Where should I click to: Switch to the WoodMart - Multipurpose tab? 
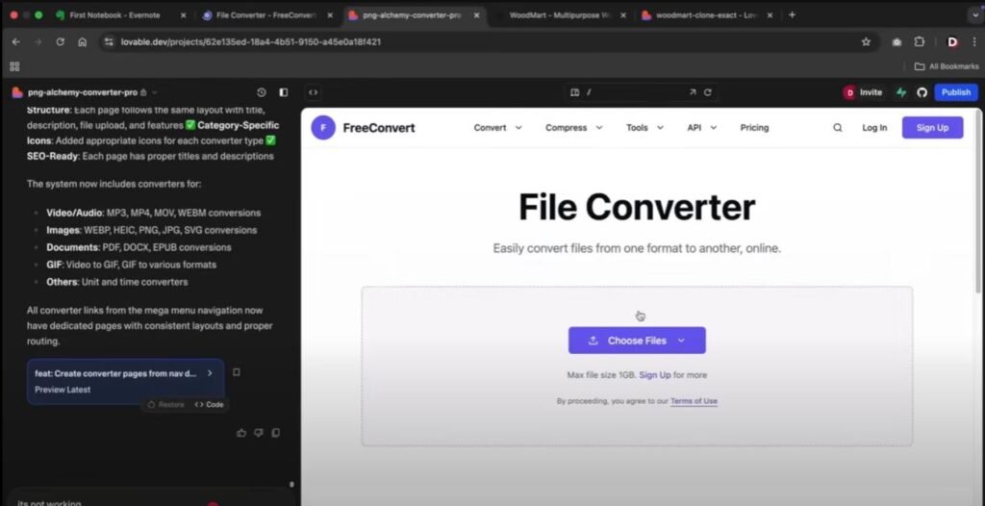point(560,15)
